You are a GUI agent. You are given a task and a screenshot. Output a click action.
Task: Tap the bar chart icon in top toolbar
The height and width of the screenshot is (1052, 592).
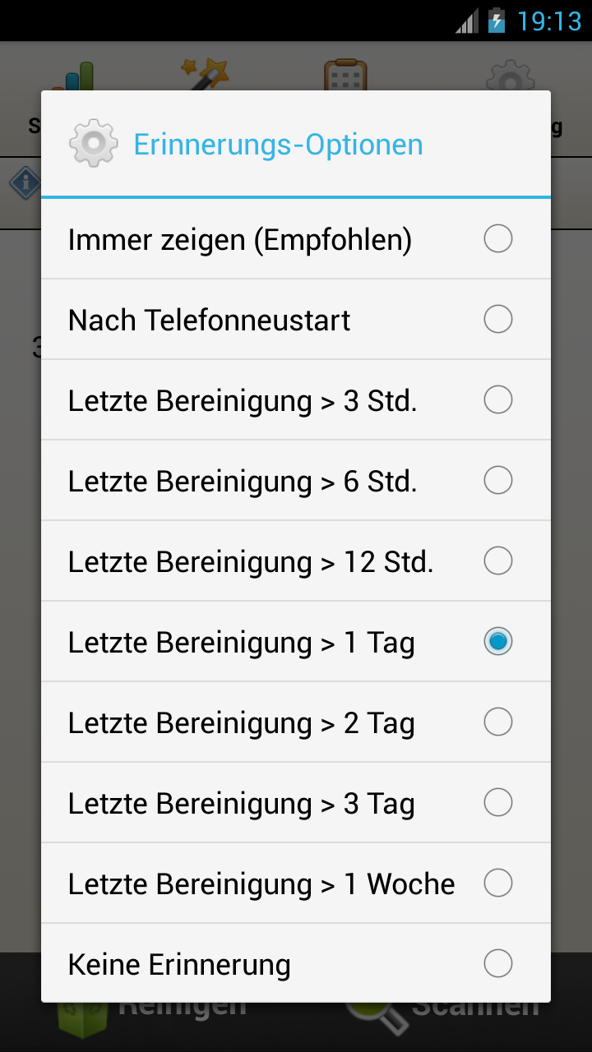[x=72, y=76]
